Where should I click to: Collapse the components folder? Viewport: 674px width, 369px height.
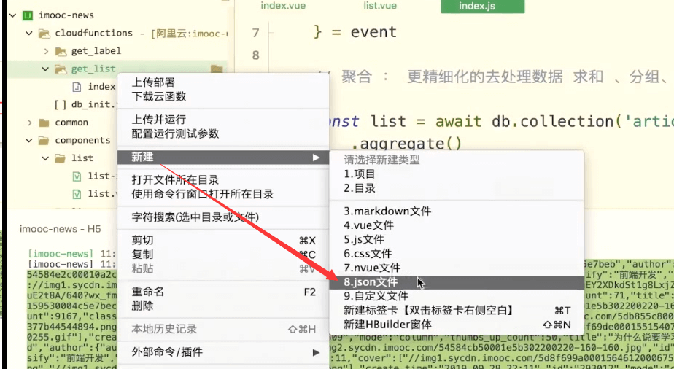pyautogui.click(x=28, y=141)
